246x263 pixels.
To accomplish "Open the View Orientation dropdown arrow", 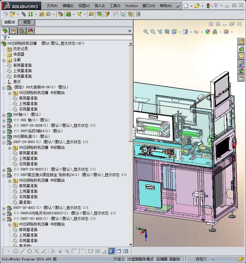I will click(x=179, y=32).
